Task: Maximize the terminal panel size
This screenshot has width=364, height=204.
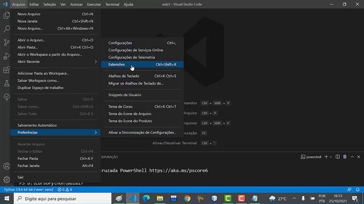Action: point(352,157)
